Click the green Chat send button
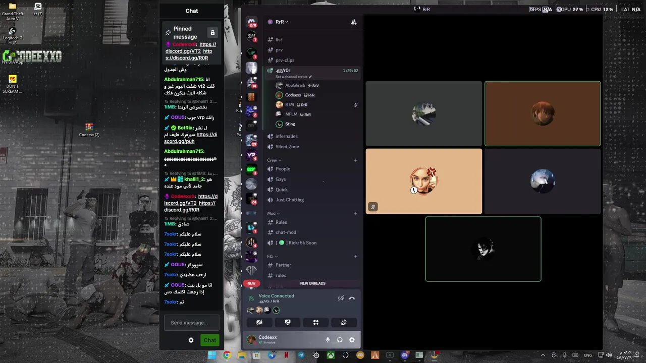The image size is (646, 363). coord(209,340)
